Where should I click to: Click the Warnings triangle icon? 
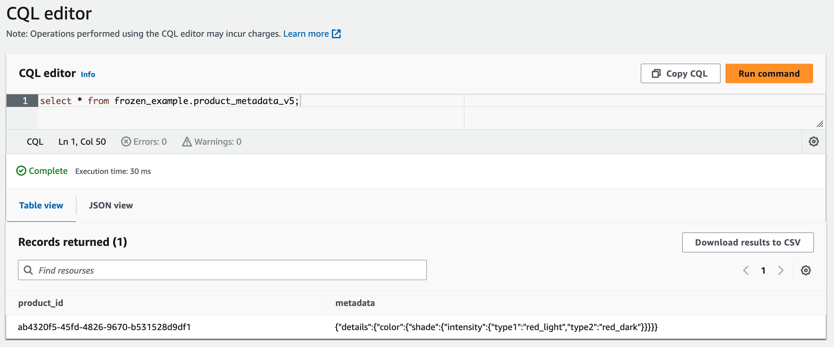click(x=187, y=141)
